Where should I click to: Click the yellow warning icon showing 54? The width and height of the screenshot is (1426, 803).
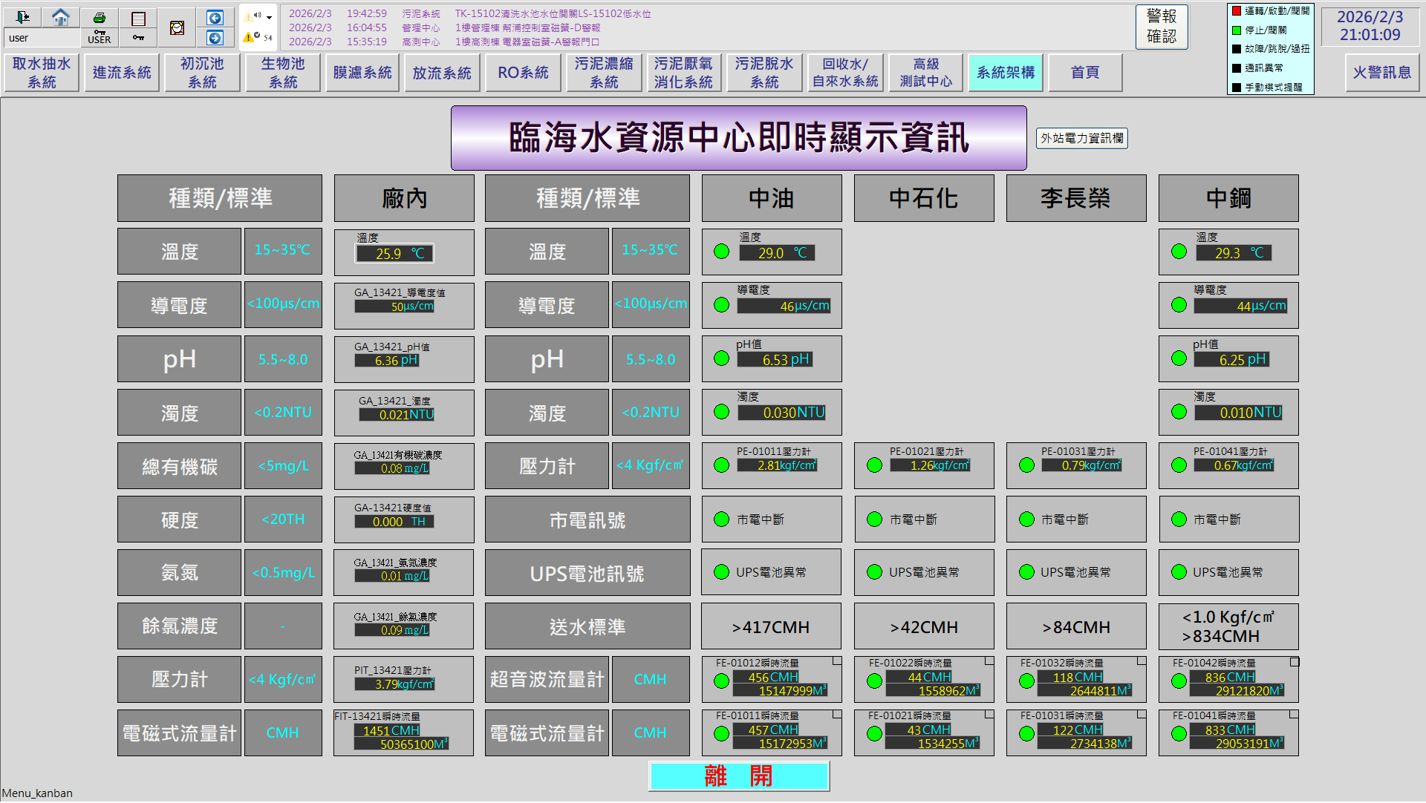(258, 36)
